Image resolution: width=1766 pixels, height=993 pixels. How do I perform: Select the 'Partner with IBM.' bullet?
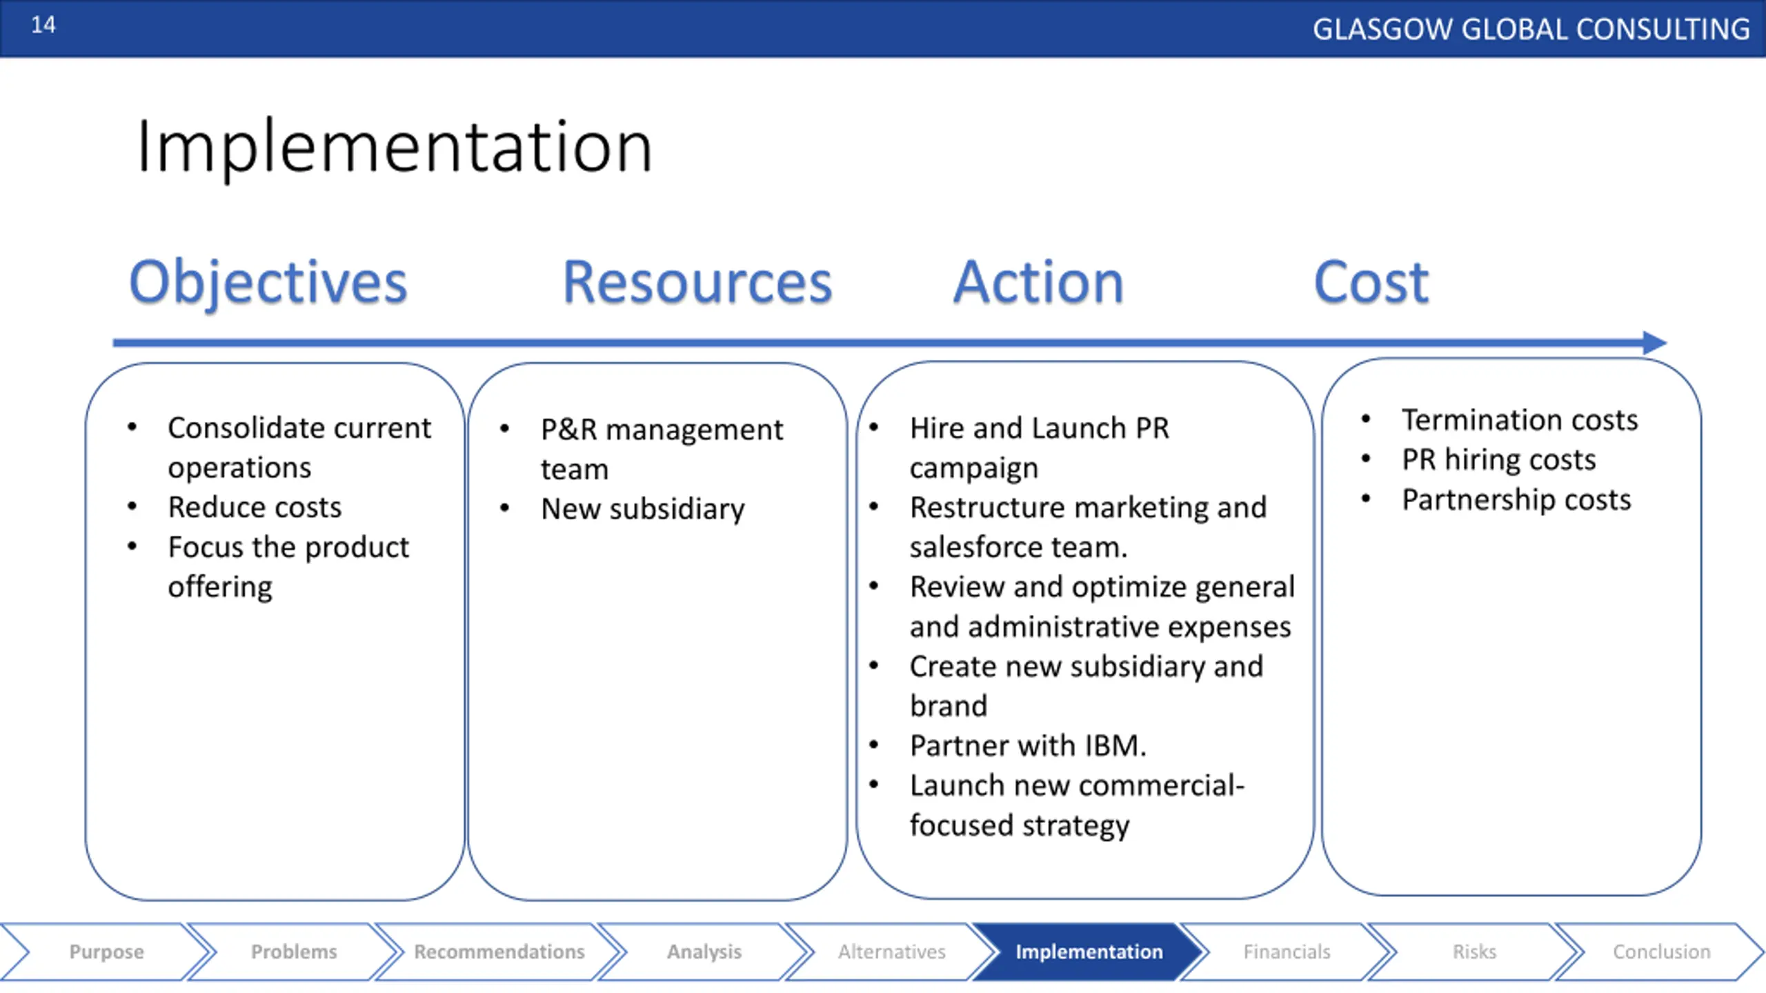click(x=1027, y=745)
